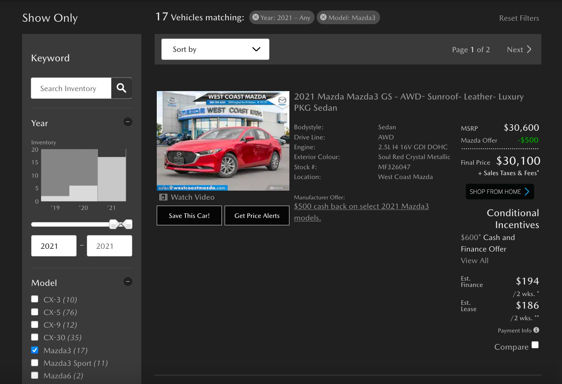
Task: Click the MSRP $30,600 value
Action: pos(521,128)
